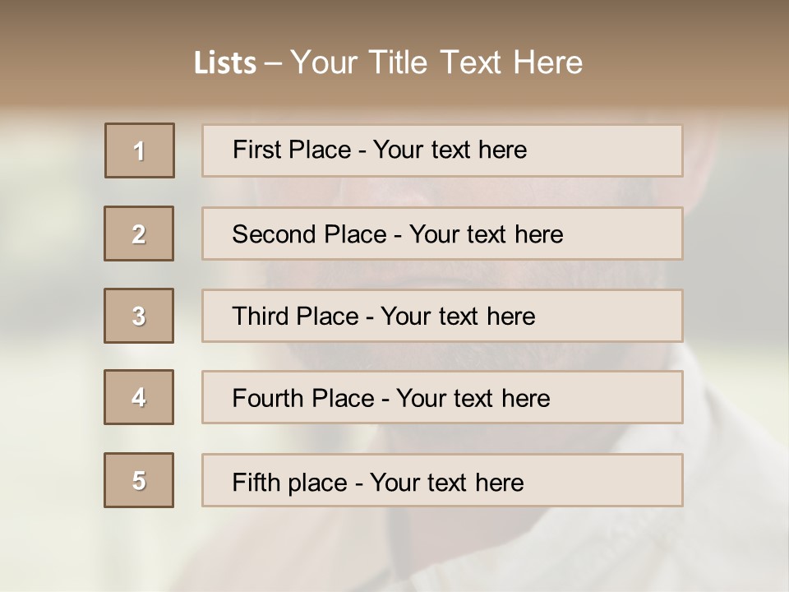789x592 pixels.
Task: Click the bold word "Lists" in title
Action: click(225, 63)
